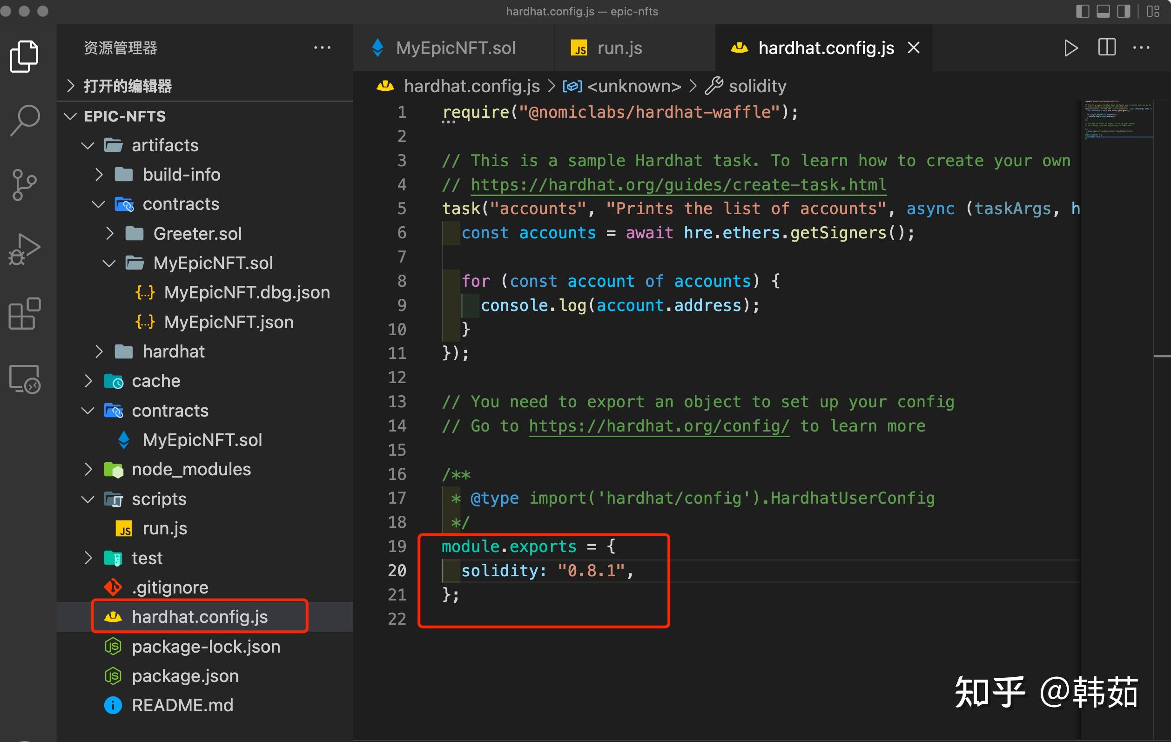Click the 资源管理器 panel title
This screenshot has height=742, width=1171.
(121, 47)
